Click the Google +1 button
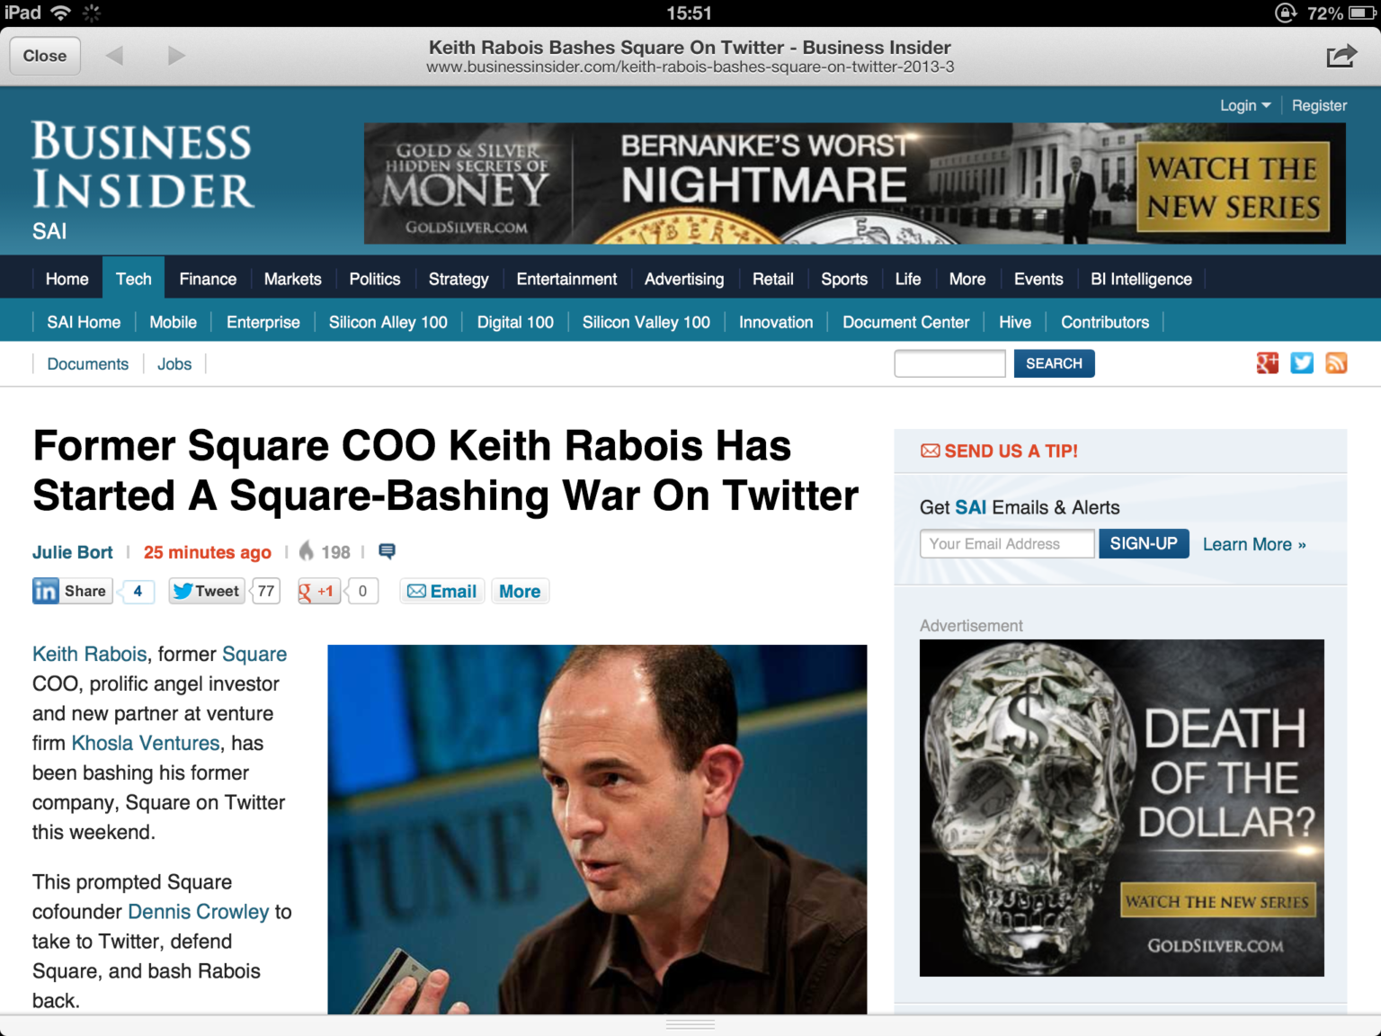 click(x=318, y=591)
